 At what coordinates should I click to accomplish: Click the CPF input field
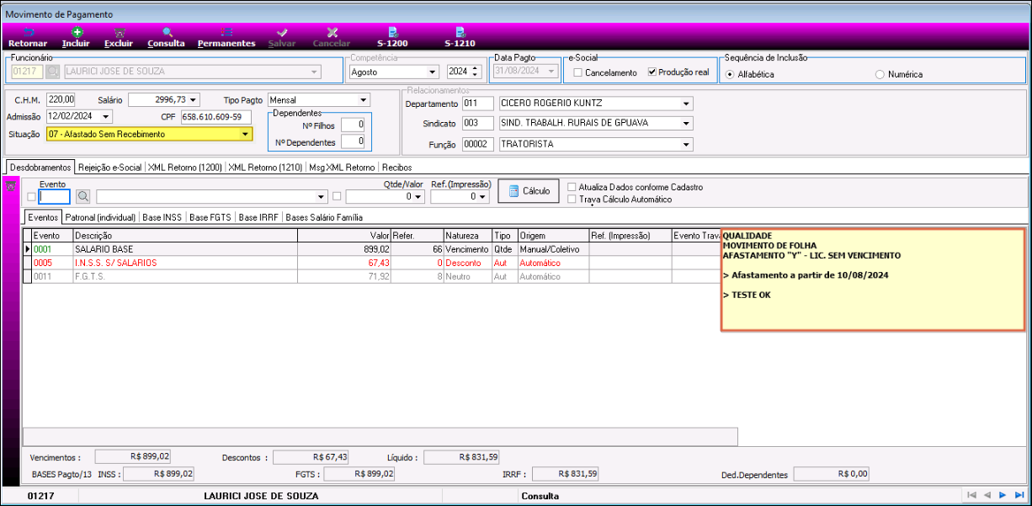[x=216, y=116]
